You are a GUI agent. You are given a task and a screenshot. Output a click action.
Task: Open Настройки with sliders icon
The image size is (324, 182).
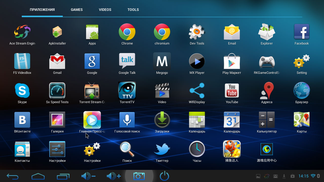(x=57, y=149)
